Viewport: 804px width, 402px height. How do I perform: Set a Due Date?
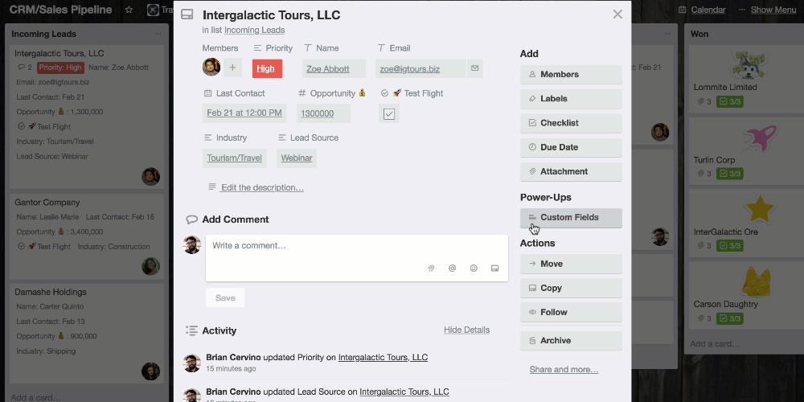[571, 147]
